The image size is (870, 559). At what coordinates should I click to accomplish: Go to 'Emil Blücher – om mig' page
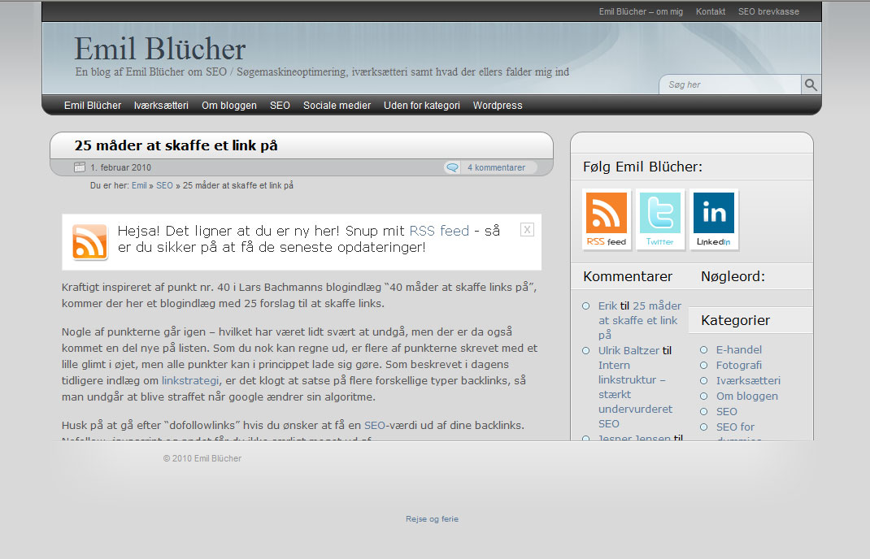[x=641, y=11]
